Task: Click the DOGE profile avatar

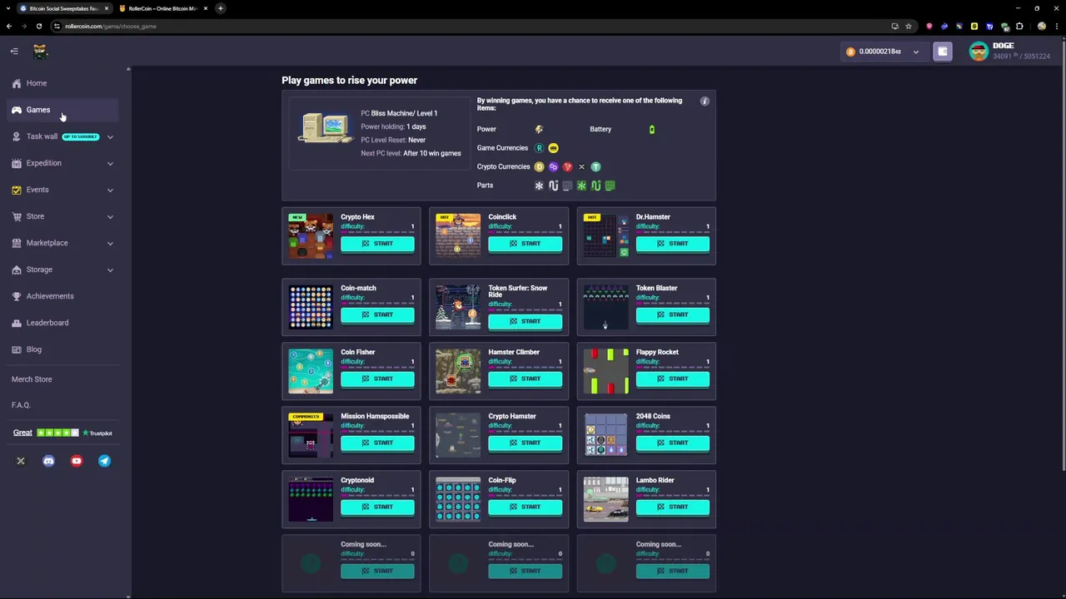Action: point(979,52)
